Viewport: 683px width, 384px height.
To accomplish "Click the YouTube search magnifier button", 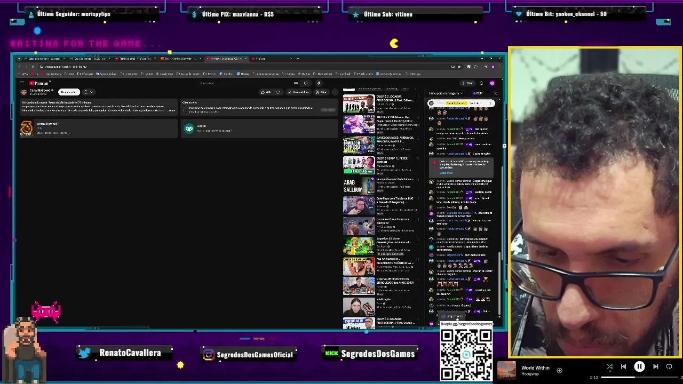I will click(x=306, y=83).
